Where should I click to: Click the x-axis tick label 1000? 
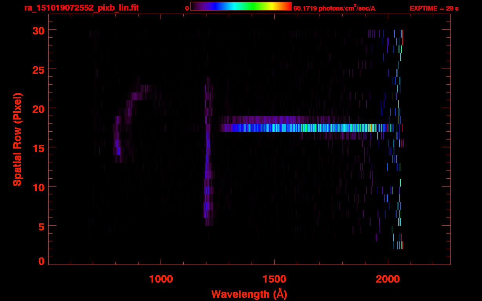tap(161, 279)
